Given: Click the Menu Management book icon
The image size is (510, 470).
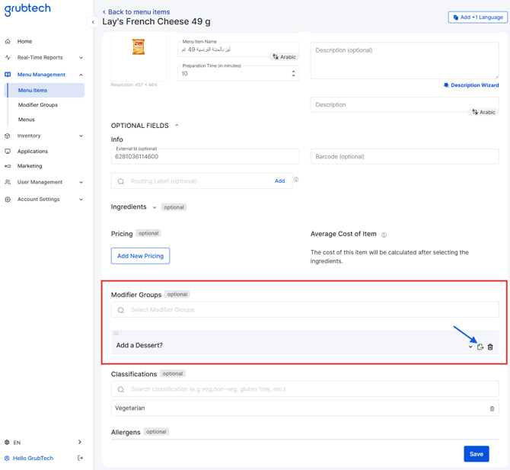Looking at the screenshot, I should pos(8,75).
